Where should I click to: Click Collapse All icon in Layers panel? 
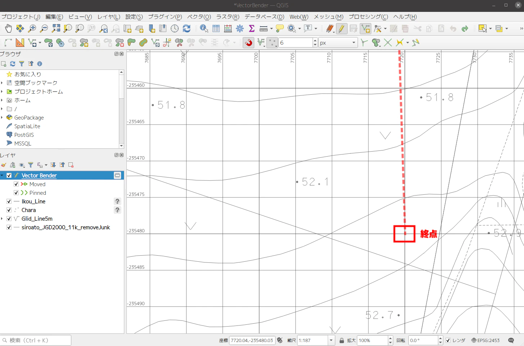tap(62, 165)
